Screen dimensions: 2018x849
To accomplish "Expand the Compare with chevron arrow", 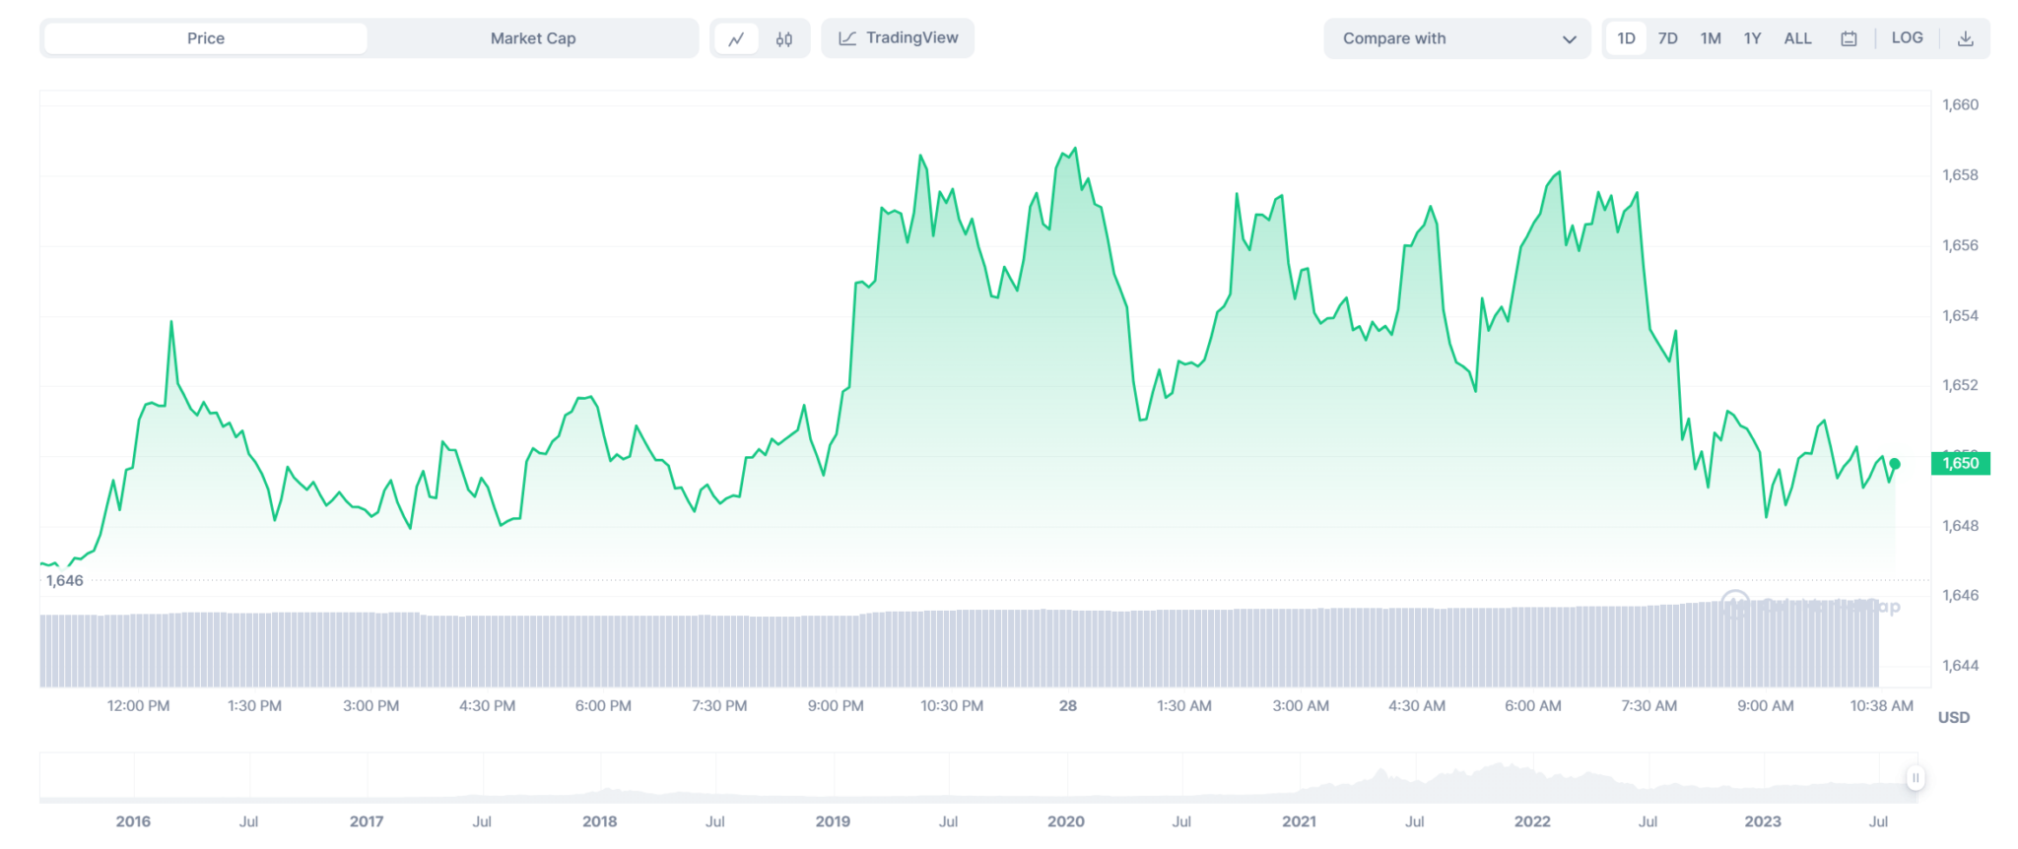I will click(1569, 39).
